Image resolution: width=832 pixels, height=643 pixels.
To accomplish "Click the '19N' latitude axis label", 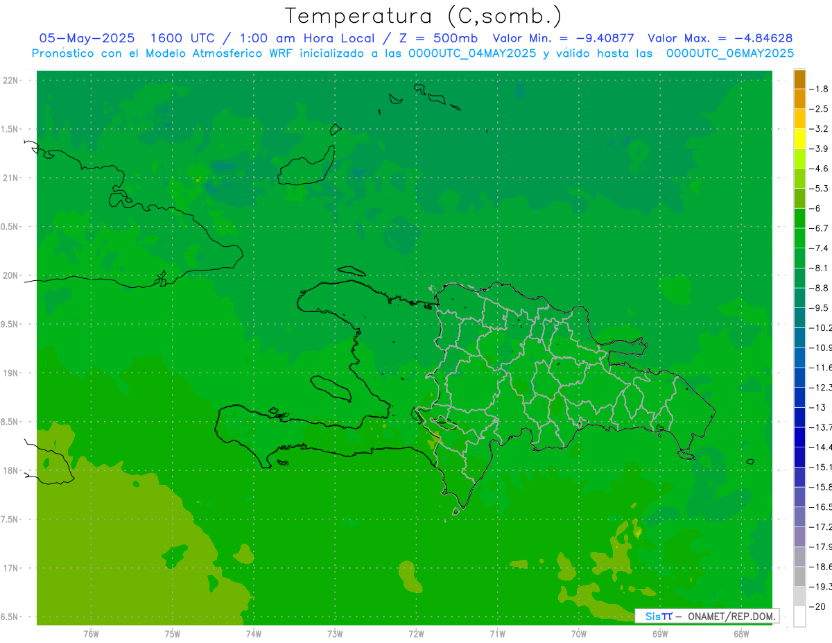I will pos(10,373).
